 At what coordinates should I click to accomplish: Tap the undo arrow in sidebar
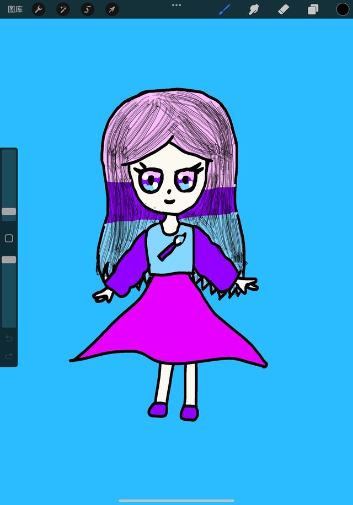[9, 338]
